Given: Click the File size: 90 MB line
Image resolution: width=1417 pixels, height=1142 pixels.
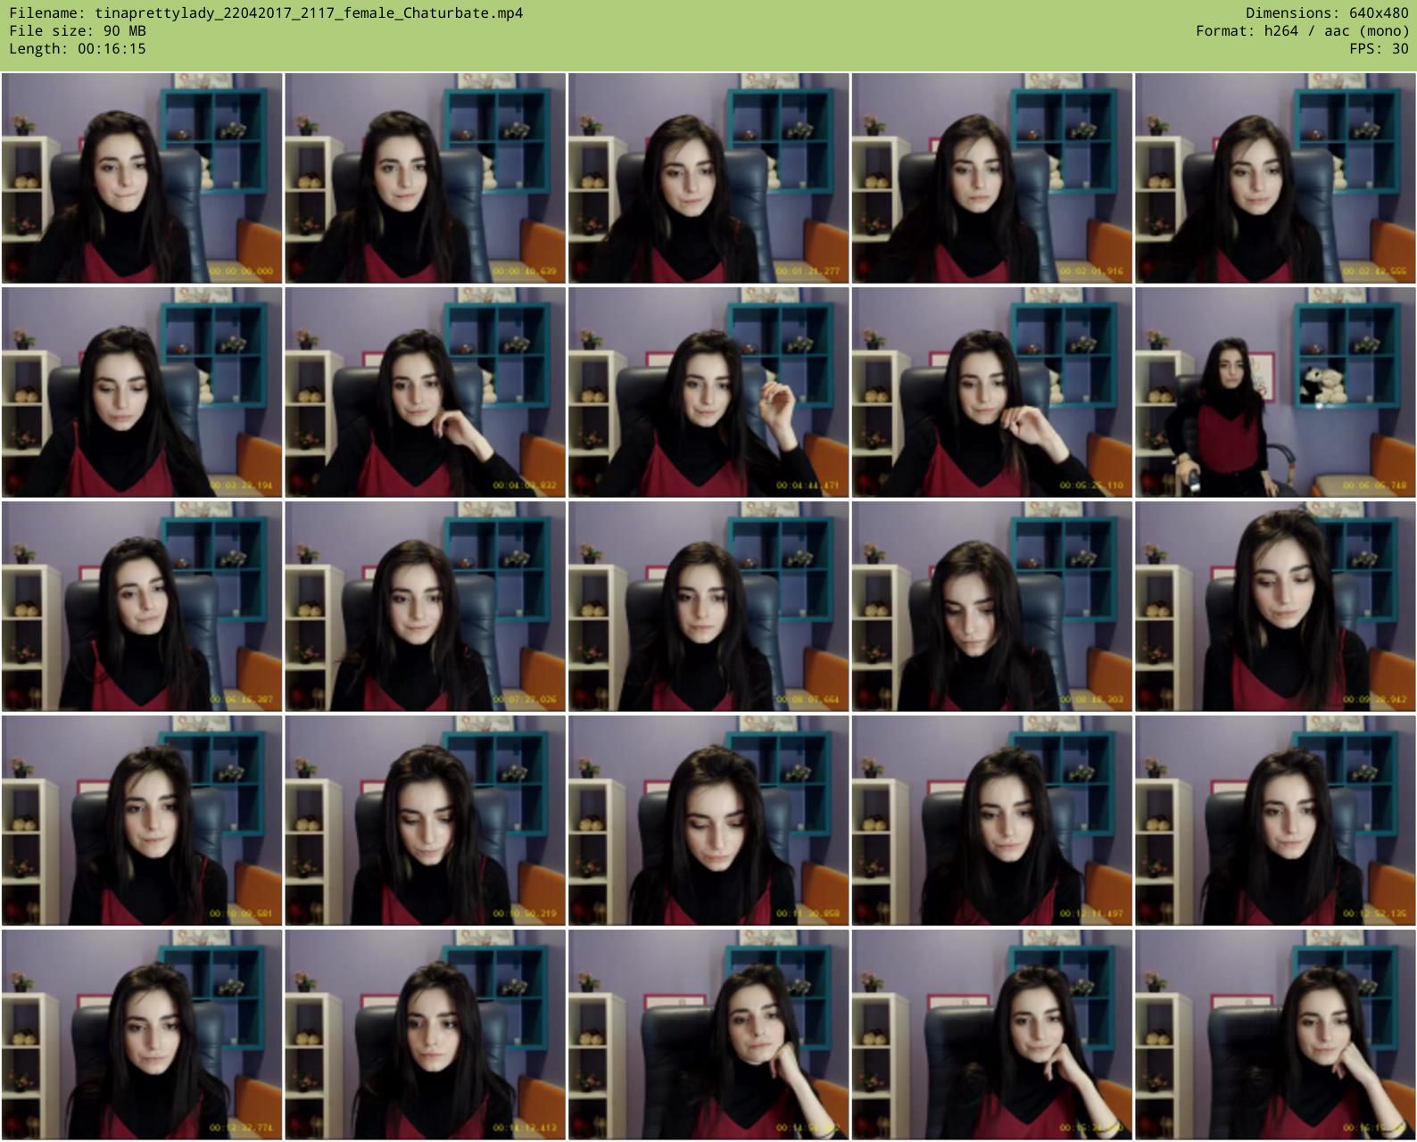Looking at the screenshot, I should coord(78,30).
